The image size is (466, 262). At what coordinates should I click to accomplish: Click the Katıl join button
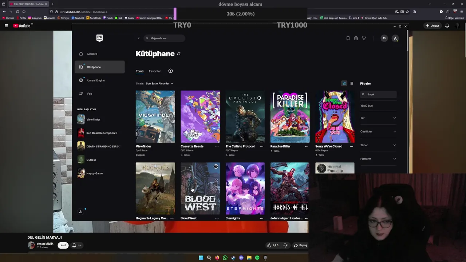[63, 245]
